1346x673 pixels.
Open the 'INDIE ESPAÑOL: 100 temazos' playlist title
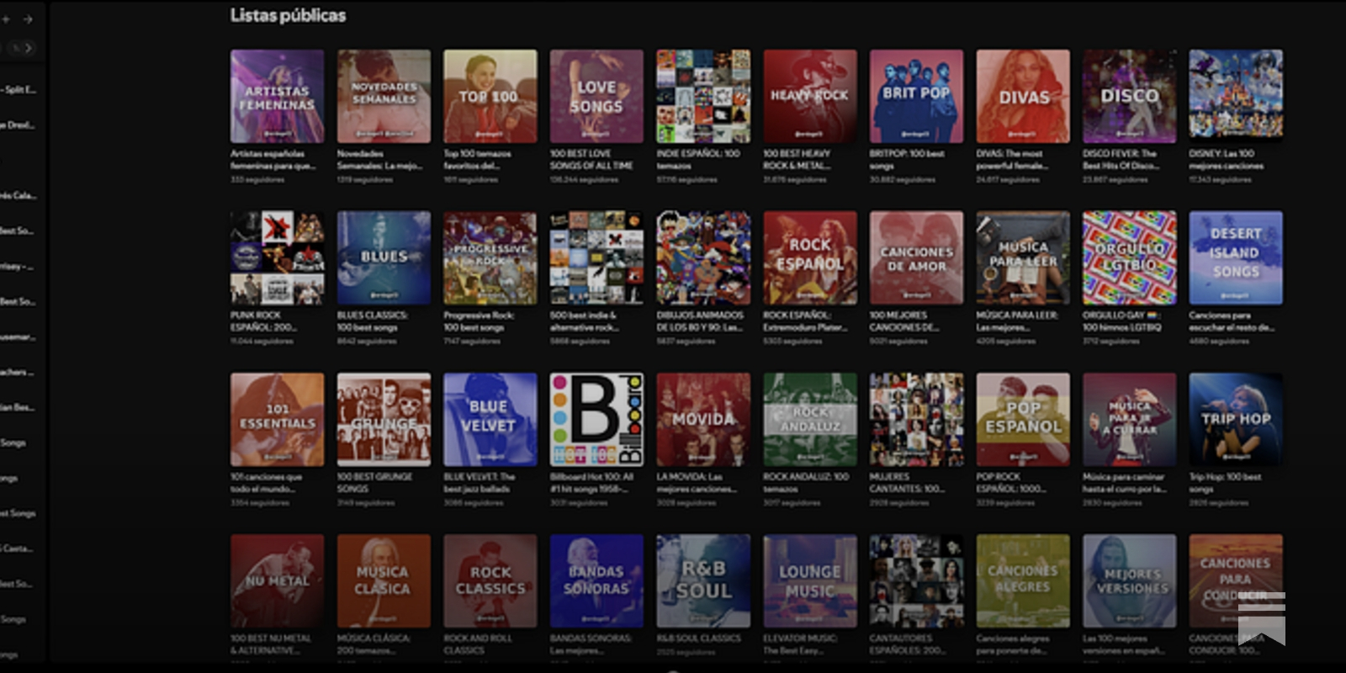click(698, 160)
